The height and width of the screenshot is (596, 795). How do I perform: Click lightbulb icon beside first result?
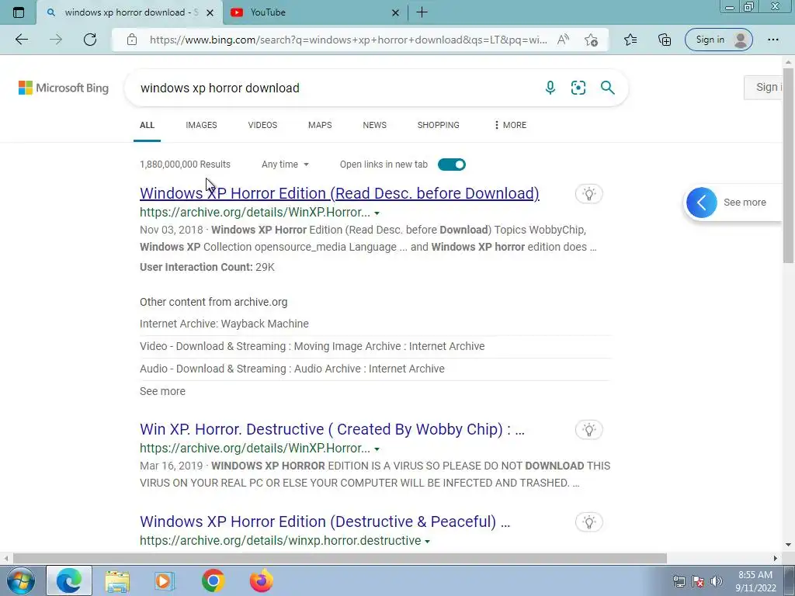pos(588,193)
